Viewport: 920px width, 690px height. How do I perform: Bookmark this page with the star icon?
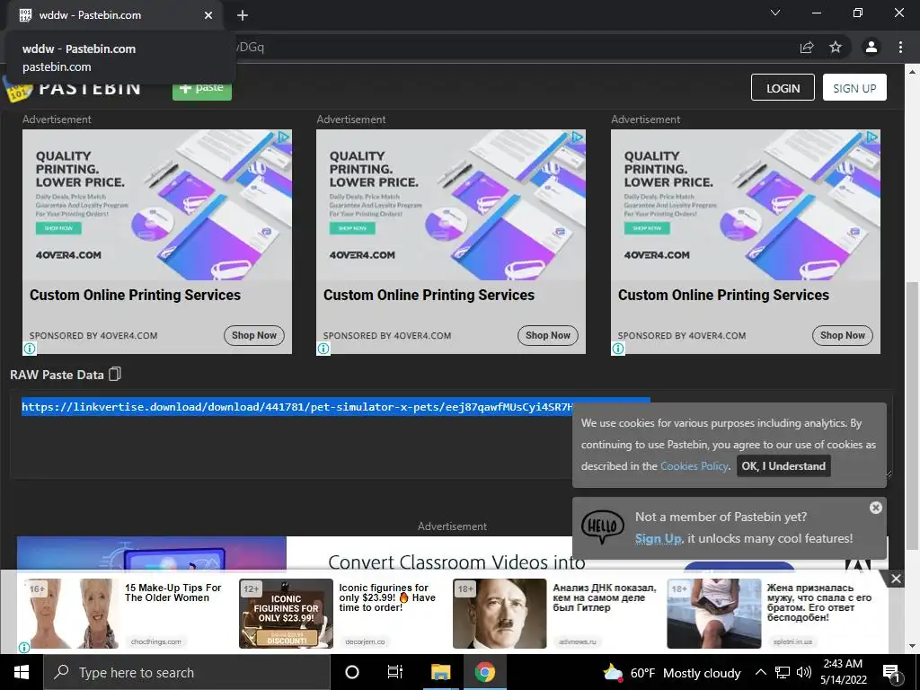tap(836, 47)
